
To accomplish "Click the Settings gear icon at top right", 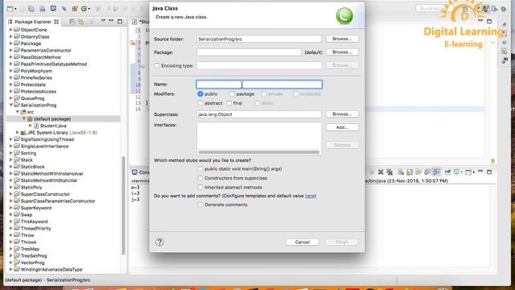I will click(x=504, y=9).
